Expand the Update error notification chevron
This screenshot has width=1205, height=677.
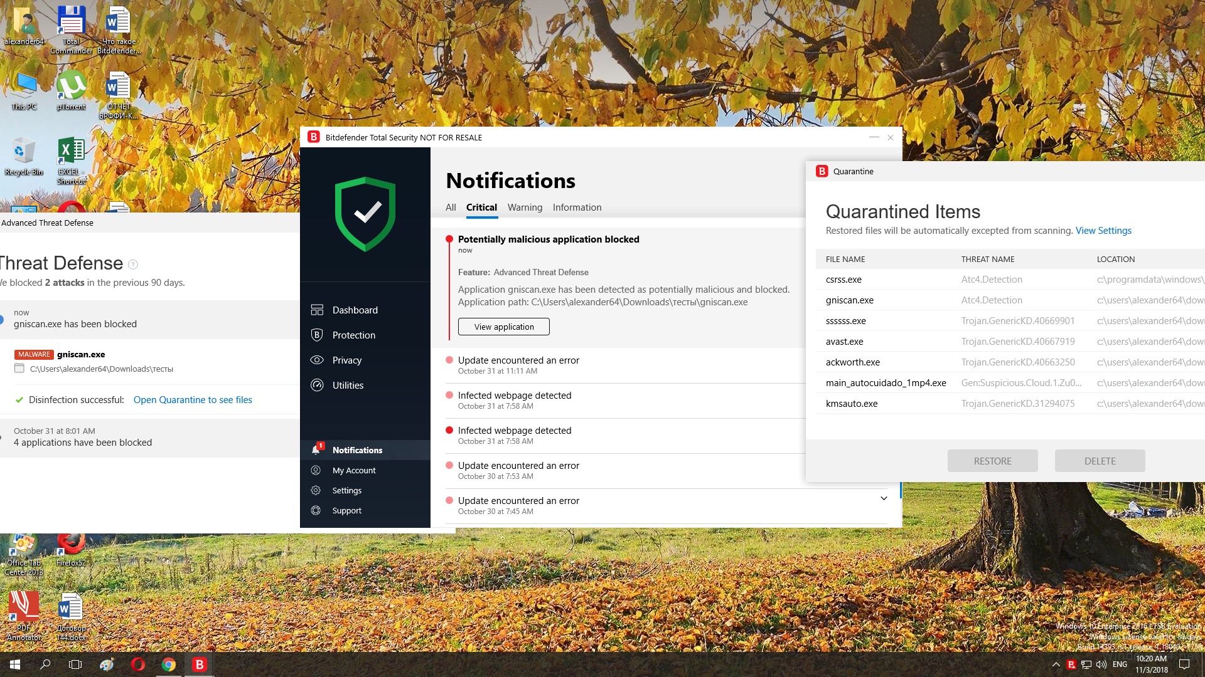[x=884, y=499]
